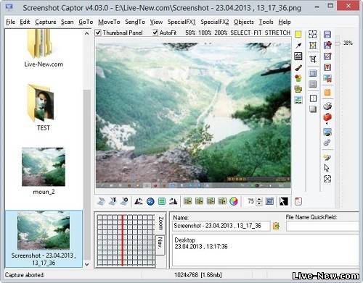The image size is (363, 283).
Task: Click the File Name QuickField input
Action: 322,227
